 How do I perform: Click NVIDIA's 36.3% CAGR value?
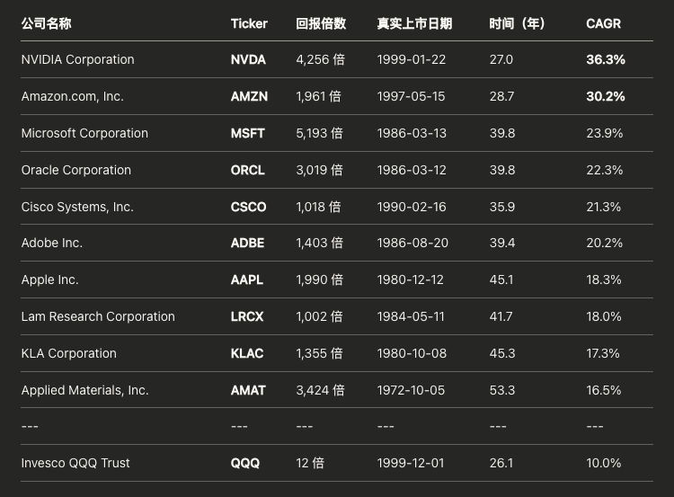605,59
